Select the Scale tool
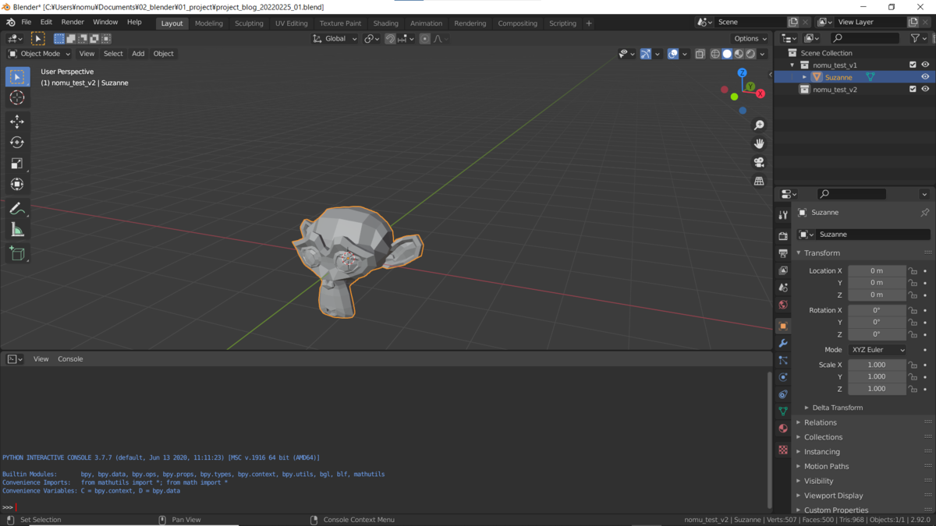This screenshot has width=936, height=526. point(17,164)
